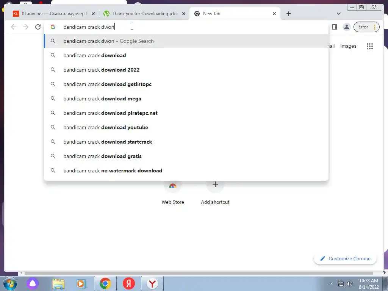Close the KLauncher tab
The height and width of the screenshot is (291, 388).
pyautogui.click(x=93, y=14)
